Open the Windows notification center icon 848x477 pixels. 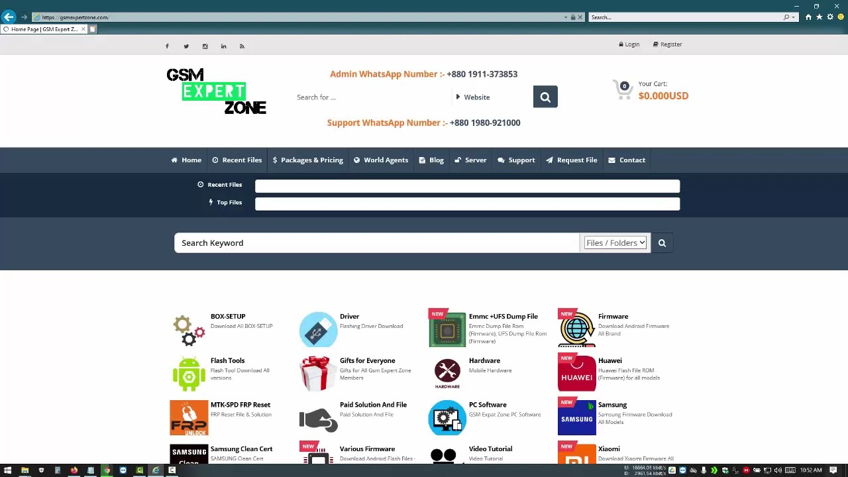(833, 470)
